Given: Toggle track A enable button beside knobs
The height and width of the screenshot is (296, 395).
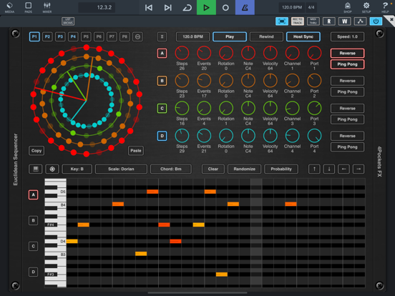Looking at the screenshot, I should (162, 54).
